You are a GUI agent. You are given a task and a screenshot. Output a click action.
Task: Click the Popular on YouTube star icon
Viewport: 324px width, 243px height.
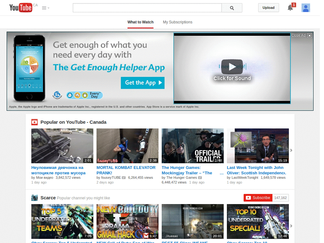tap(34, 122)
